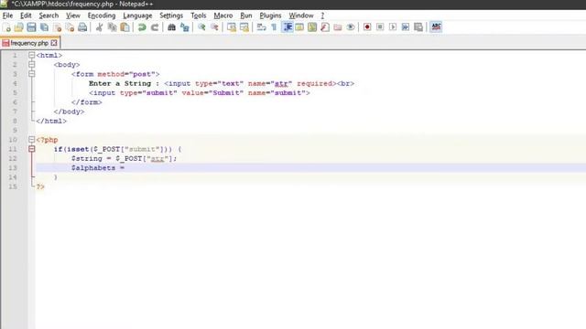The width and height of the screenshot is (586, 329).
Task: Click the Zoom In magnifier icon
Action: click(201, 27)
